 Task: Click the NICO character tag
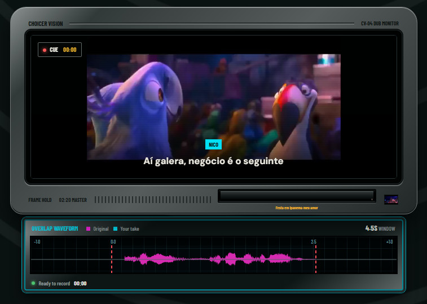coord(213,144)
